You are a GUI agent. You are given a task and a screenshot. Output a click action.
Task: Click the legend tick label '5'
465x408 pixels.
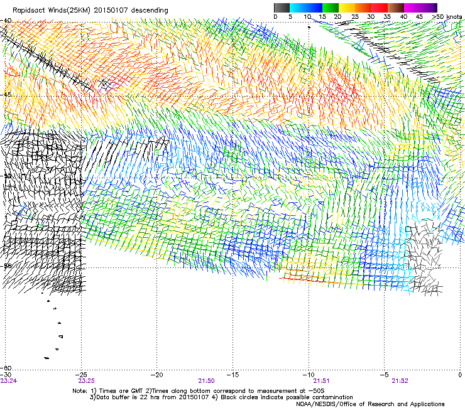[290, 17]
